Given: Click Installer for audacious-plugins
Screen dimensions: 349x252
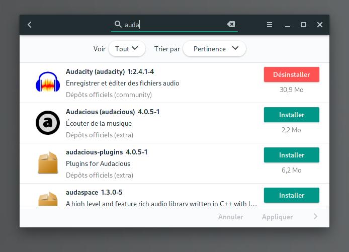Looking at the screenshot, I should coord(292,155).
